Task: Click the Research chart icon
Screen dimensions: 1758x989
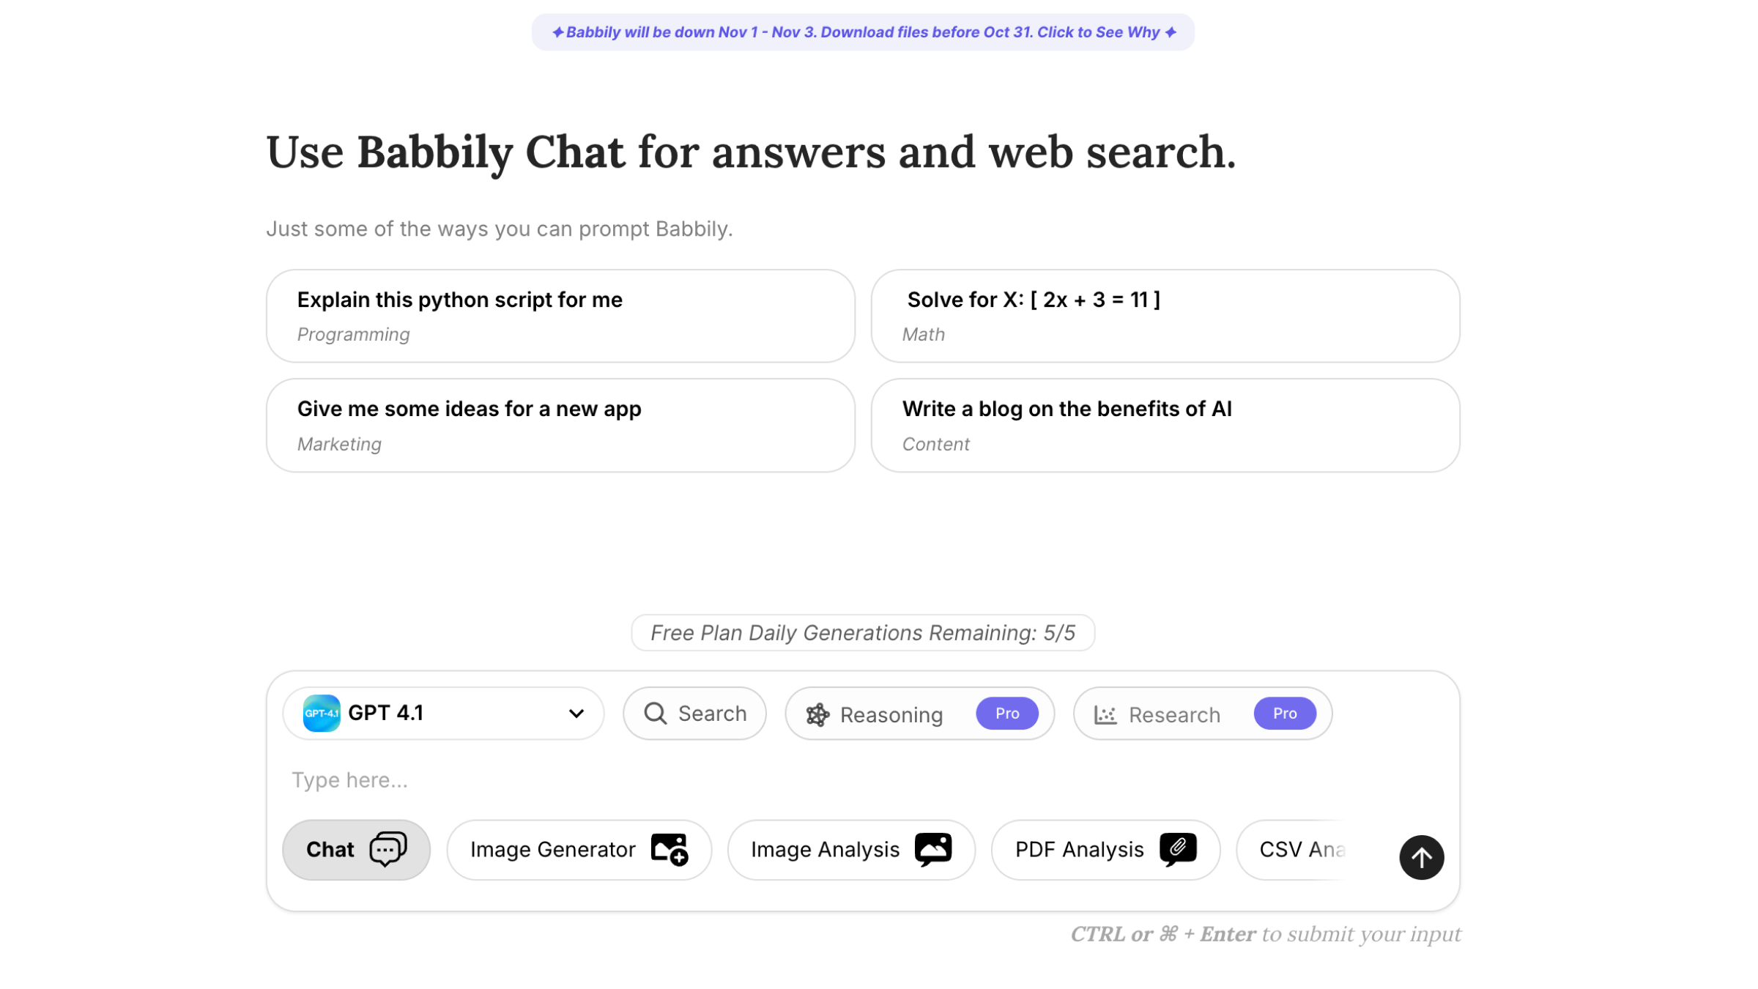Action: pos(1105,714)
